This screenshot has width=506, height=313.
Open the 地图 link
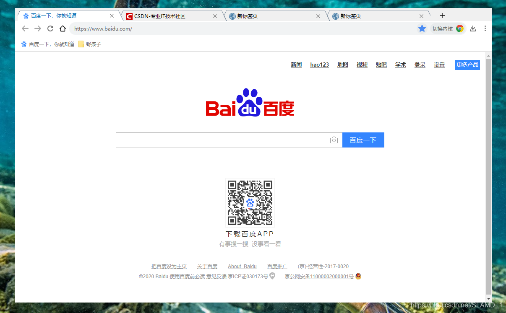(x=343, y=65)
